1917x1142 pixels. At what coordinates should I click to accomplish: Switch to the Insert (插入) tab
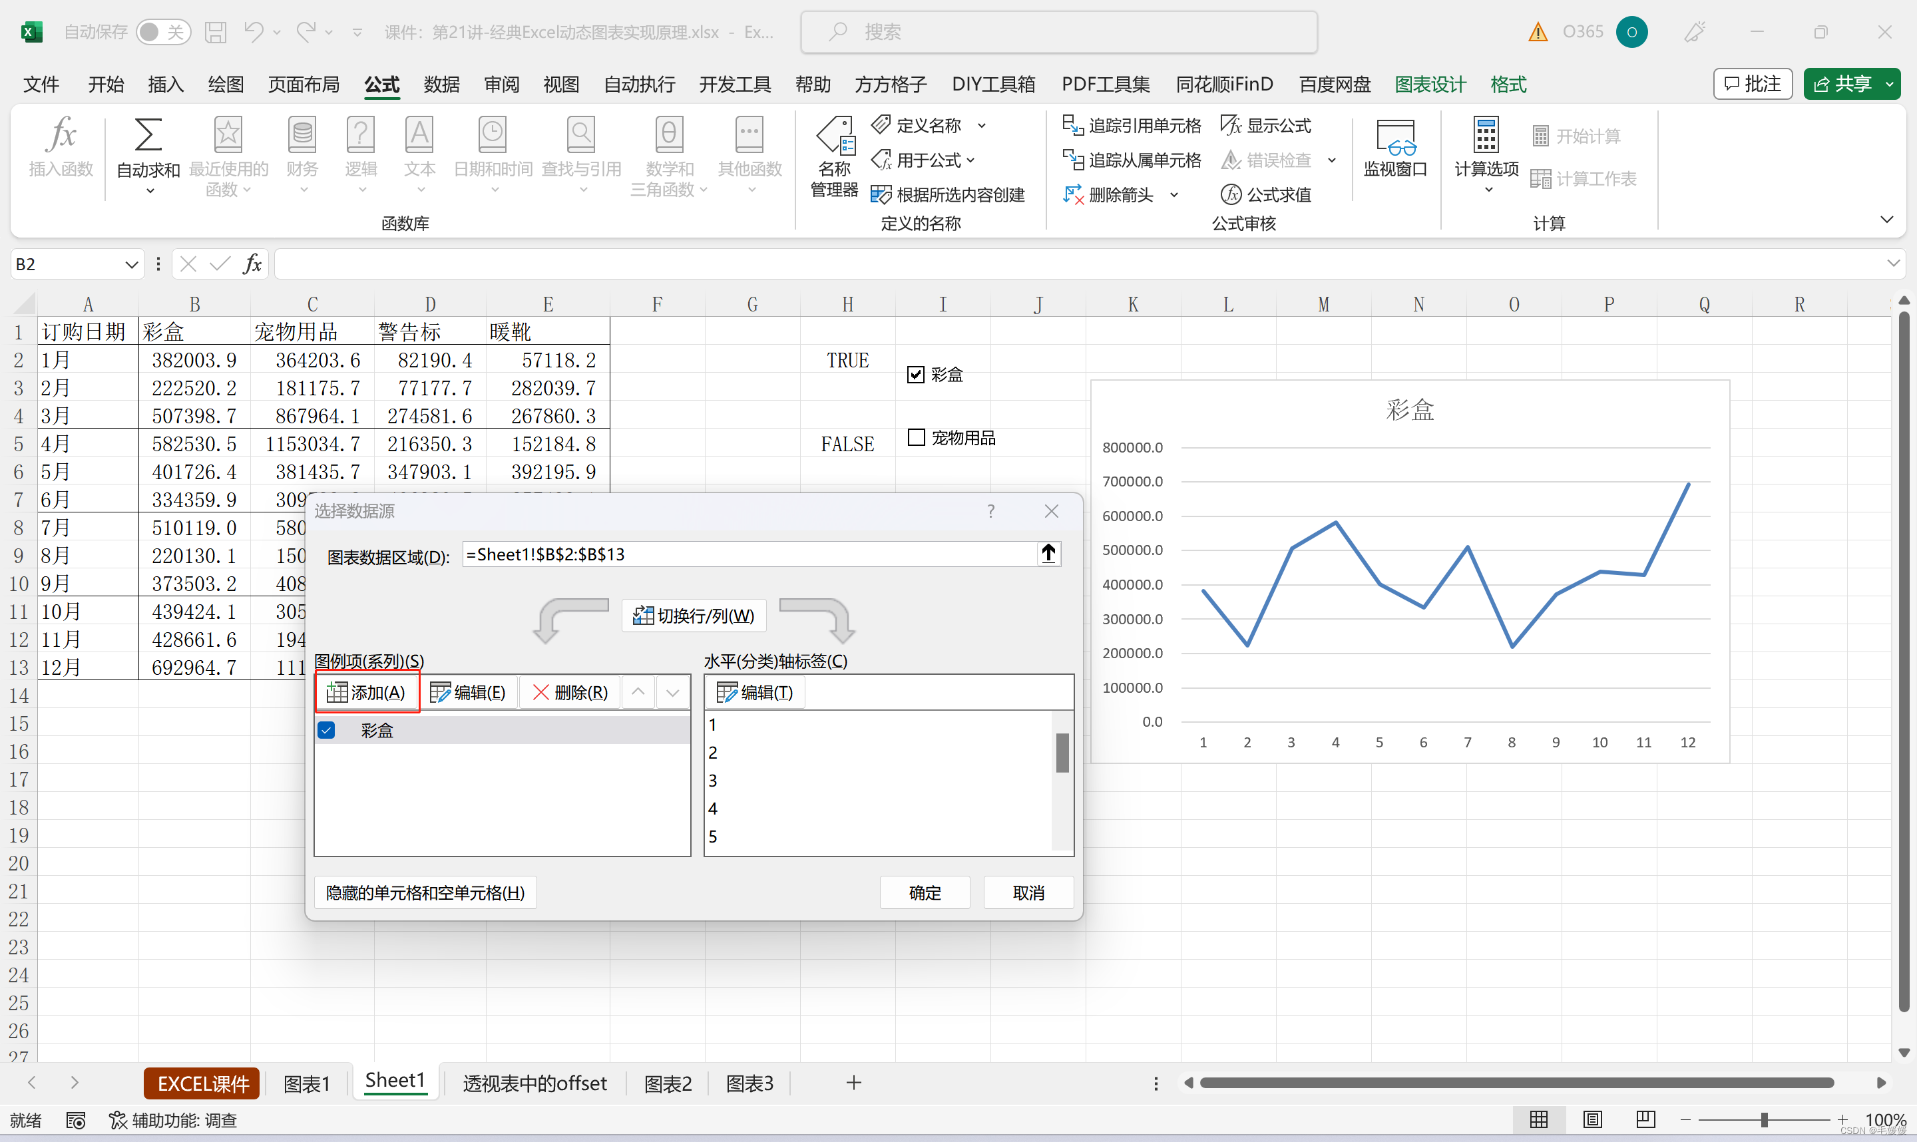166,84
